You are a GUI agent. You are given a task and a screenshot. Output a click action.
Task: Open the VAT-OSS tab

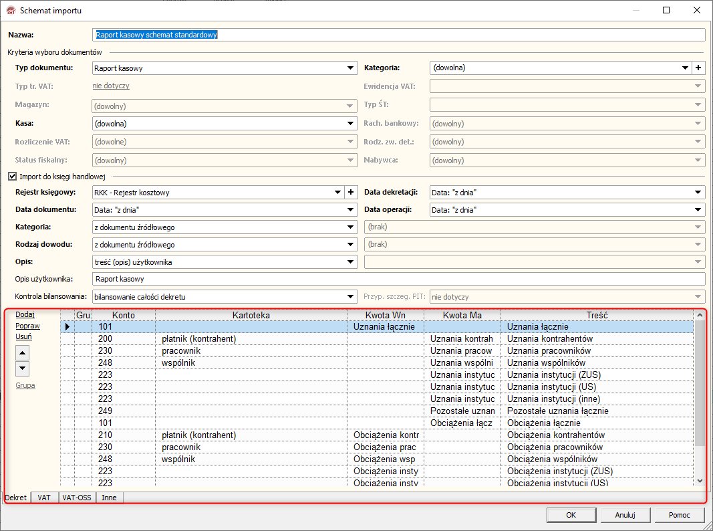[x=77, y=498]
